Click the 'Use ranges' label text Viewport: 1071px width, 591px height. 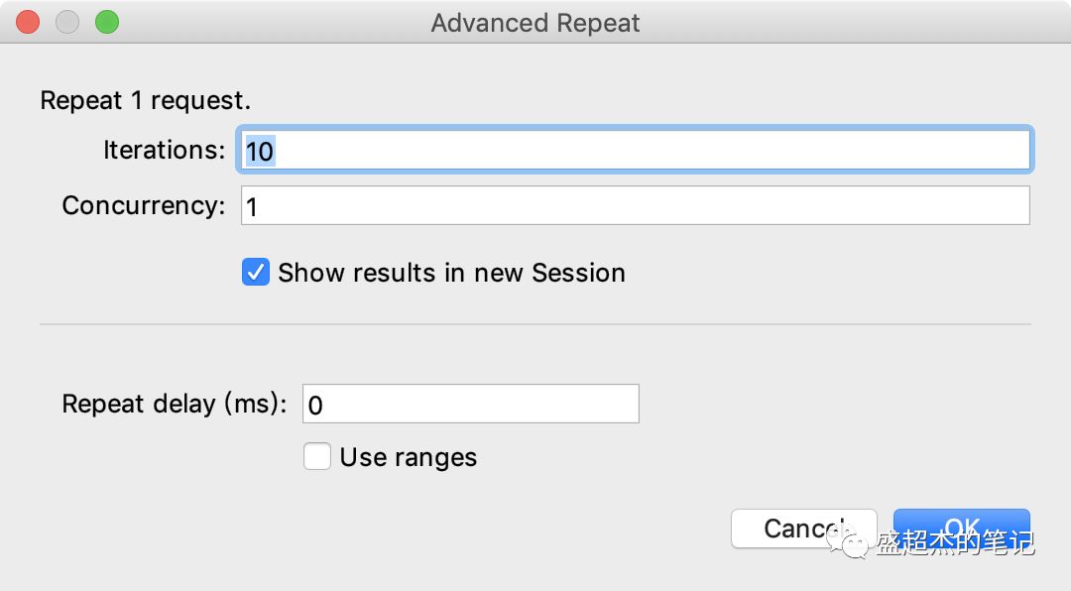click(x=408, y=457)
